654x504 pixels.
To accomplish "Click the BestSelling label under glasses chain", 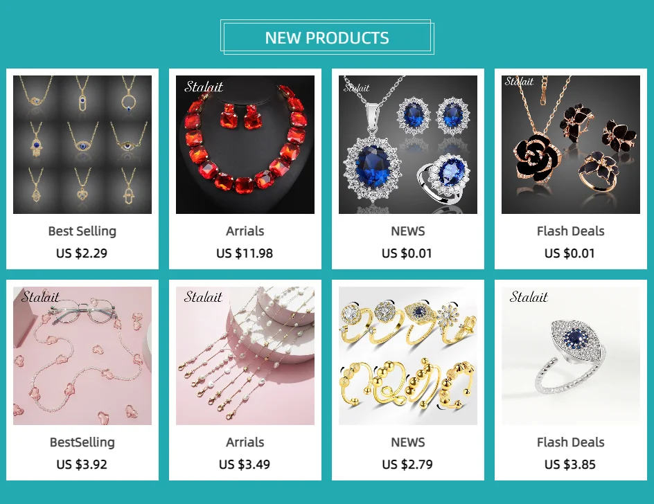I will click(x=82, y=442).
